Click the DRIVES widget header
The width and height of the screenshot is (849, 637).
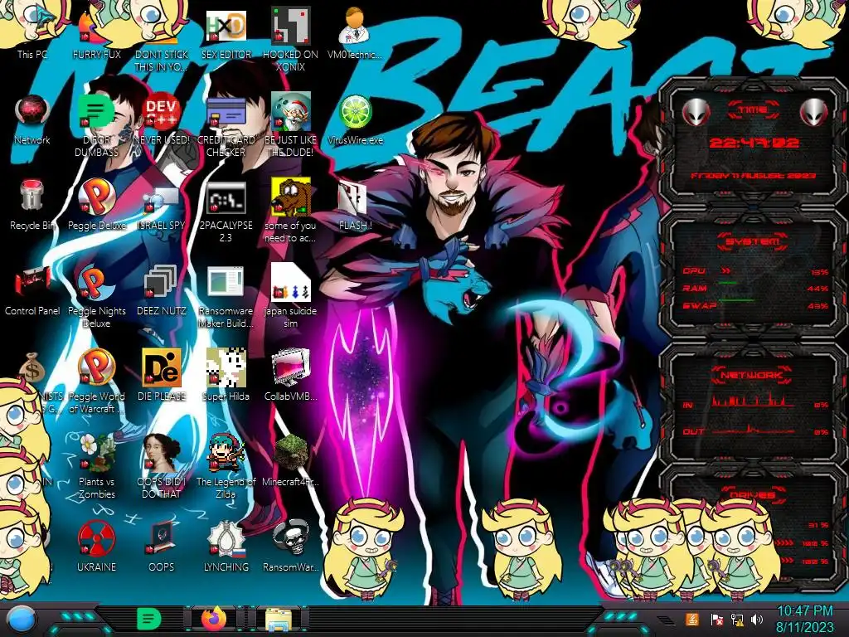point(752,494)
